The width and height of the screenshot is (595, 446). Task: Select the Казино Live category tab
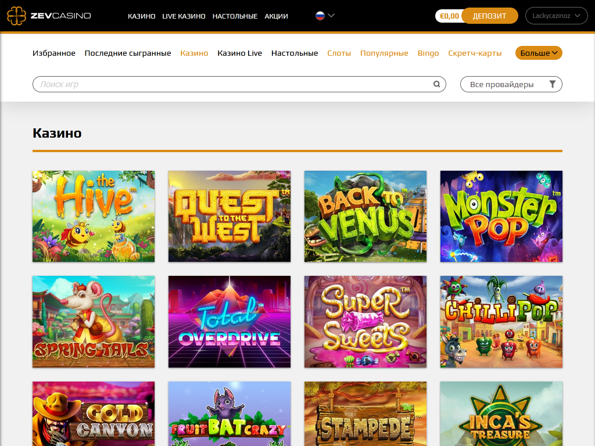point(240,53)
